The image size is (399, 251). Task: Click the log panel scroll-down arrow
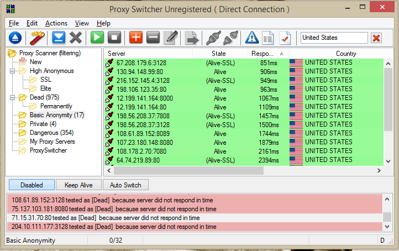pos(387,227)
